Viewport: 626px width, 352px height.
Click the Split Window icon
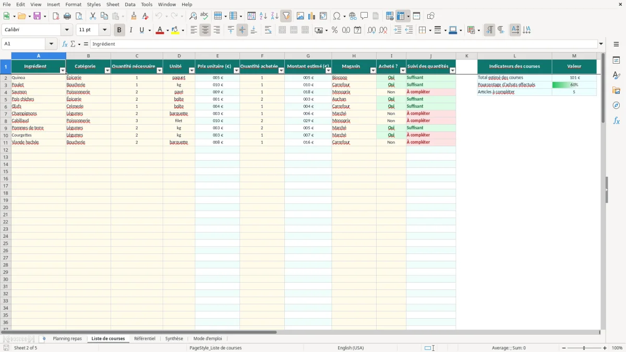click(416, 16)
